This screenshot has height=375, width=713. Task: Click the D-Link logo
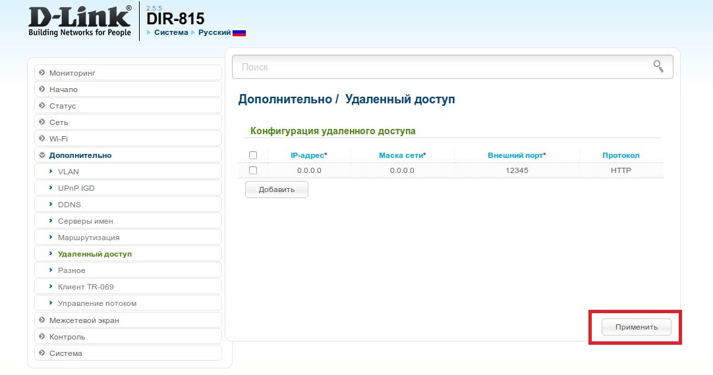80,21
